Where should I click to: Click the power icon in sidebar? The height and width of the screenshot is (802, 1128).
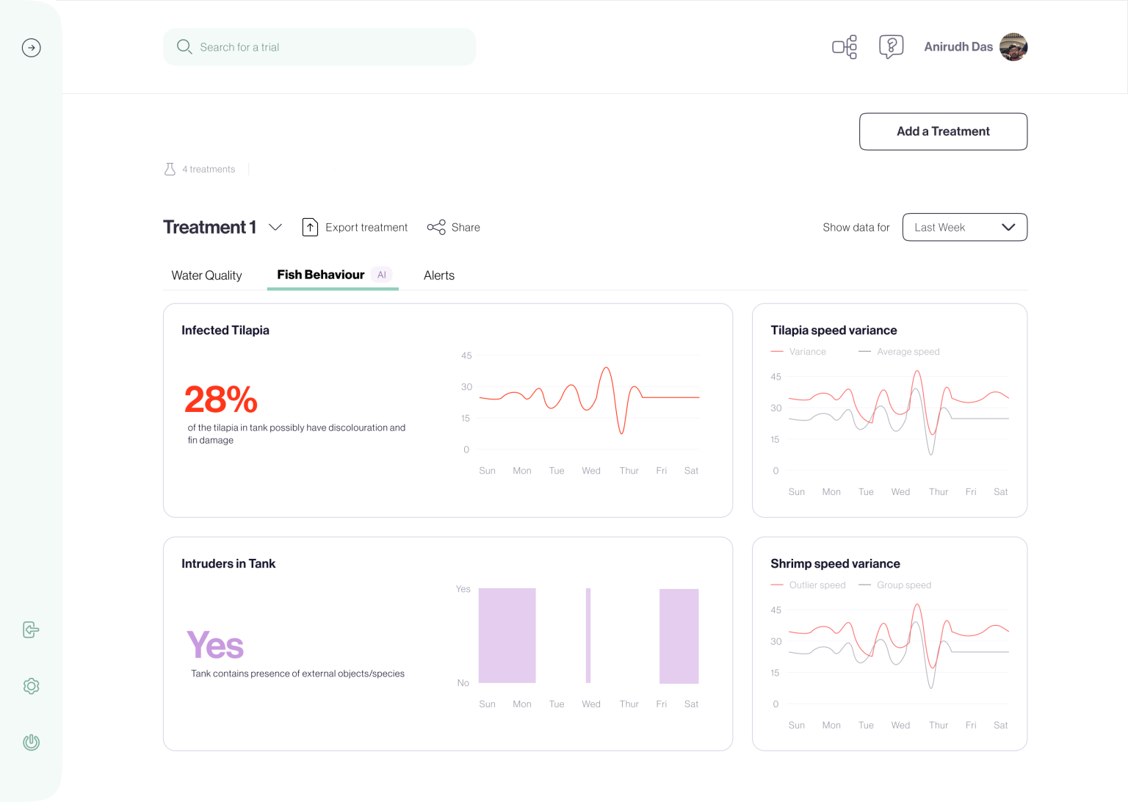tap(31, 743)
